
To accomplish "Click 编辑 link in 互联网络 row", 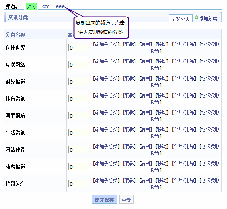I will point(129,61).
